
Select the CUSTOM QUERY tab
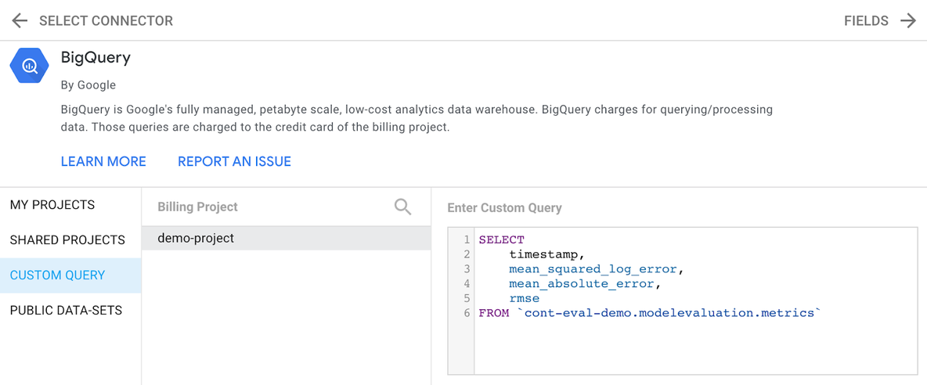pos(70,275)
